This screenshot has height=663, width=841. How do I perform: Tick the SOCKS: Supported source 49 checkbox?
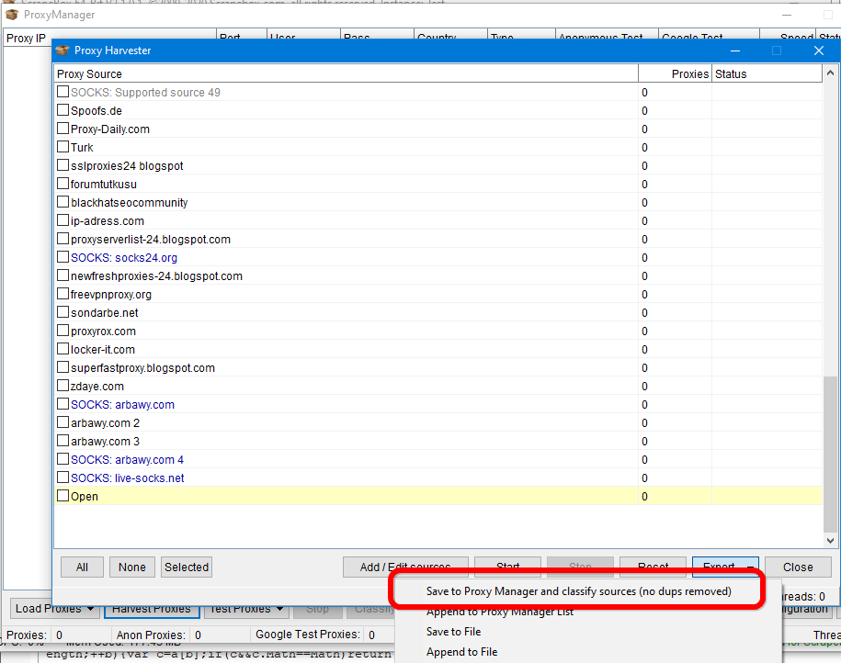pyautogui.click(x=63, y=92)
